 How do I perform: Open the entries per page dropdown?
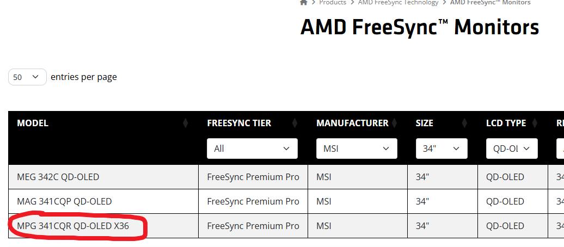(27, 77)
